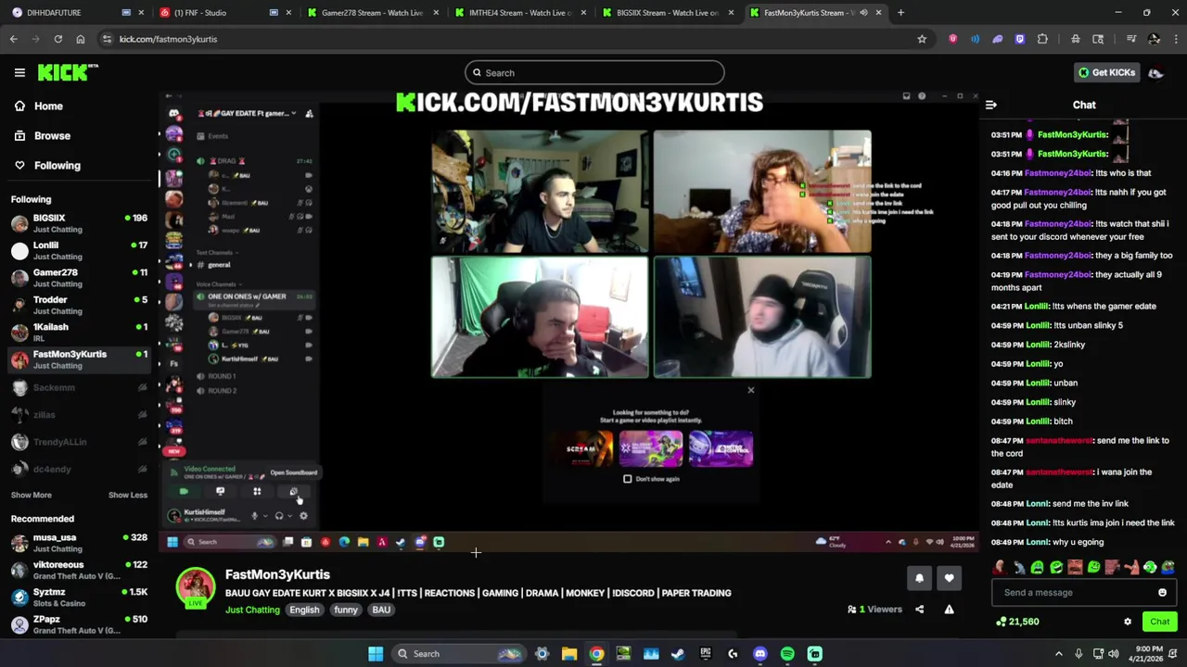This screenshot has width=1187, height=667.
Task: Open Trodder channel in following list
Action: 80,305
